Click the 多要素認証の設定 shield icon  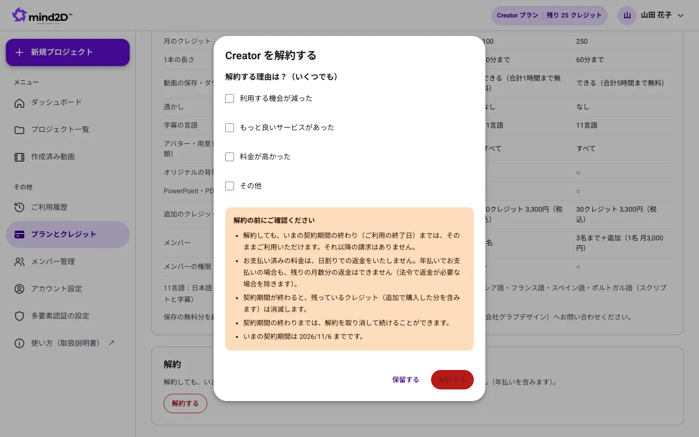point(19,317)
